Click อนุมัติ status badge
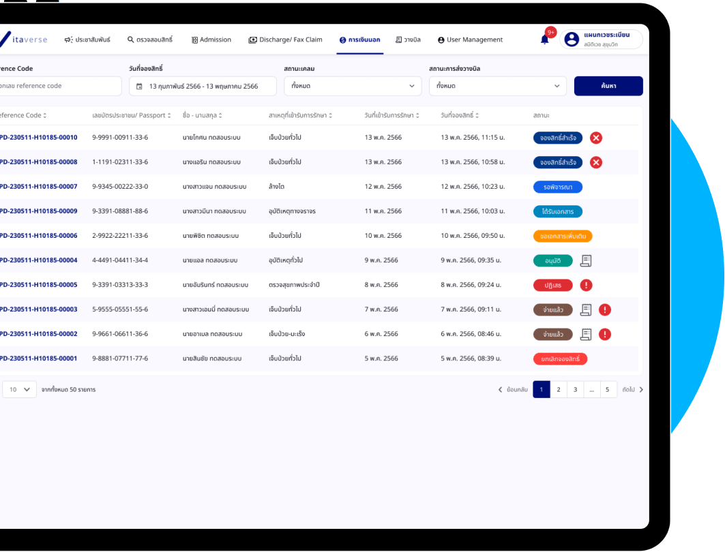 coord(552,260)
